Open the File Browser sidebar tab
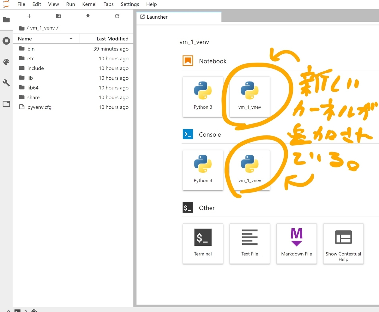Viewport: 379px width, 312px height. 6,20
